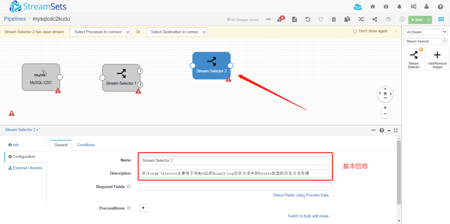Click output lane 2 of Stream Selector 1
The image size is (450, 224).
(140, 84)
